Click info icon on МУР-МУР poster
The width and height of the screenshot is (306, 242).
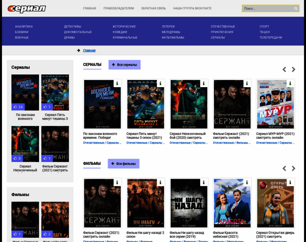290,83
